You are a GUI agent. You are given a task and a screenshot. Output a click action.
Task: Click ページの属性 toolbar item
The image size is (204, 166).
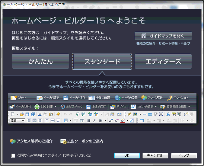click(x=20, y=107)
